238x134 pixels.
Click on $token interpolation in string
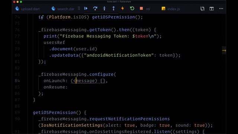pyautogui.click(x=140, y=36)
